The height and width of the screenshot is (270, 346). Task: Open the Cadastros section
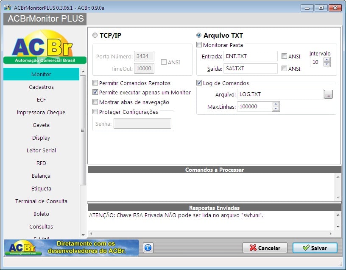(41, 87)
